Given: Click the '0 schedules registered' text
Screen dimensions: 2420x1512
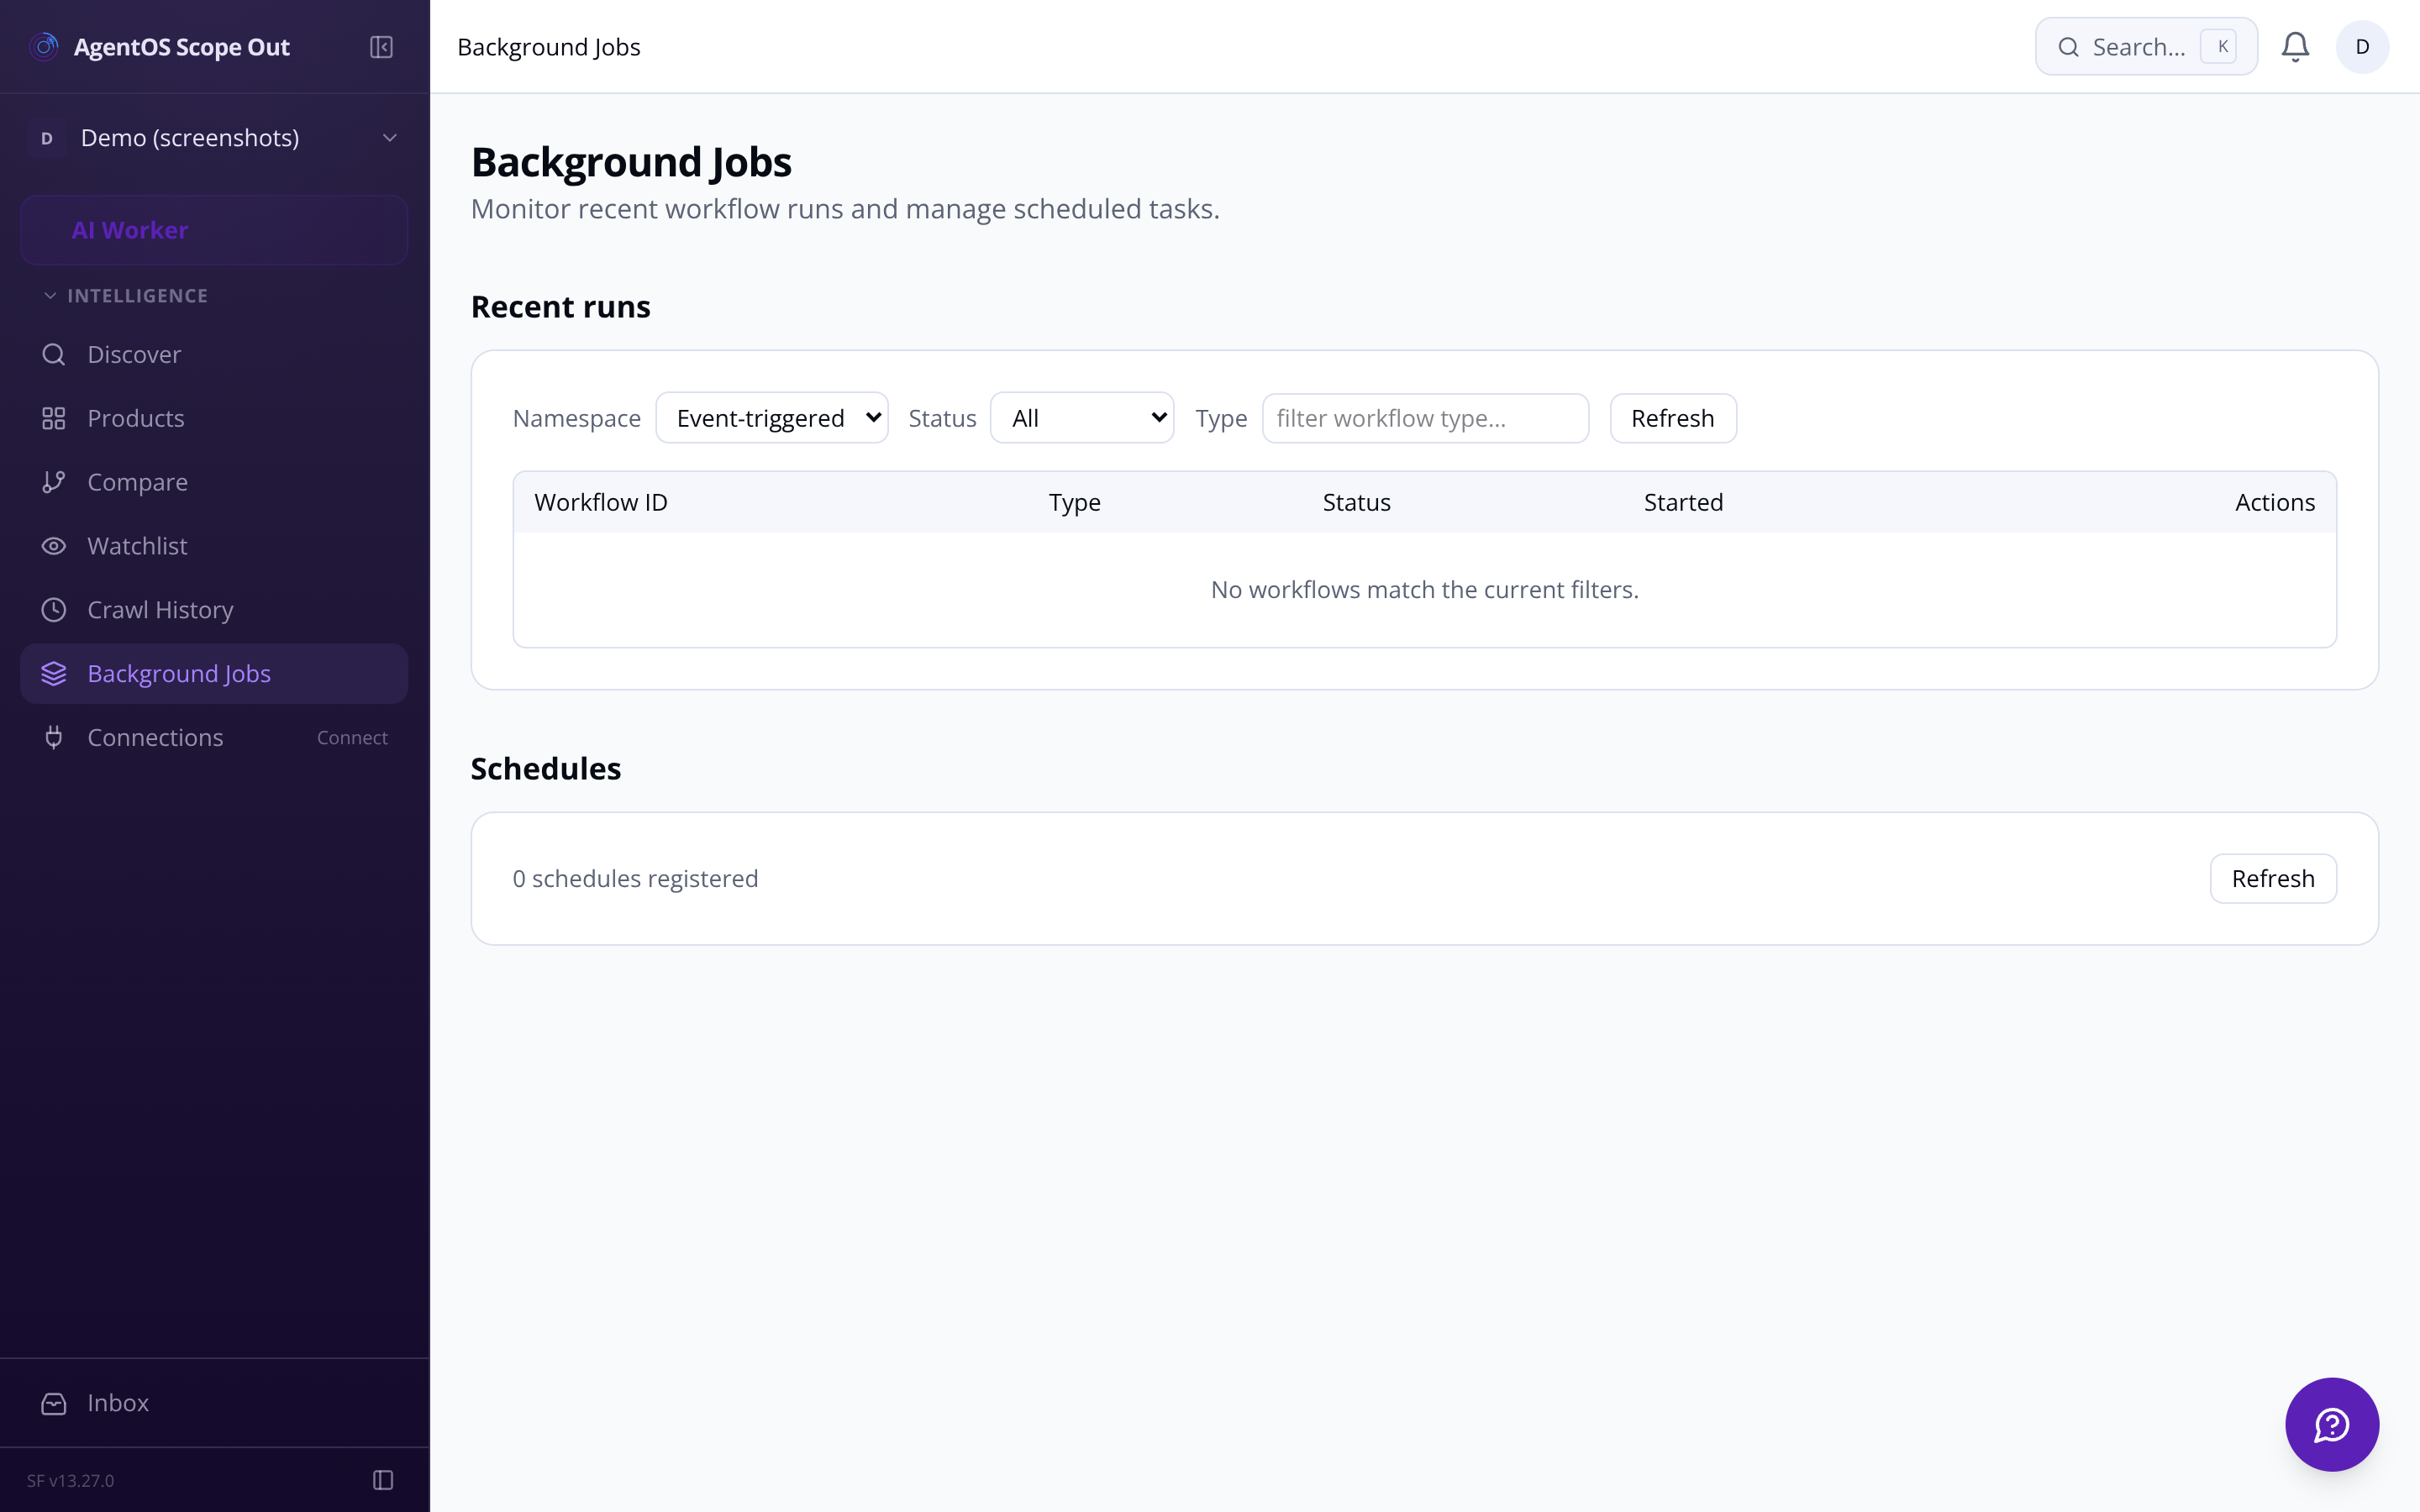Looking at the screenshot, I should pos(635,878).
